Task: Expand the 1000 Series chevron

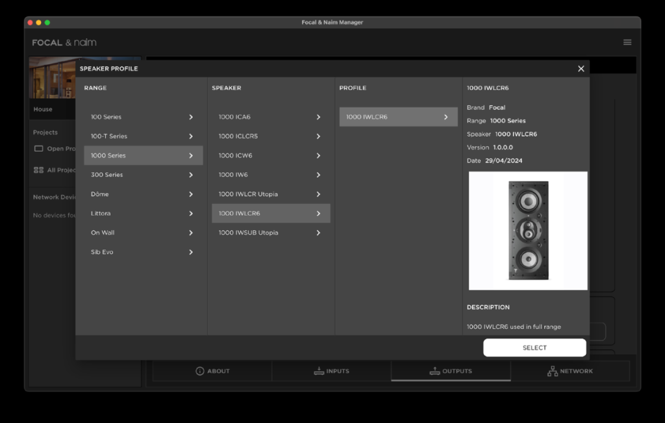Action: (191, 155)
